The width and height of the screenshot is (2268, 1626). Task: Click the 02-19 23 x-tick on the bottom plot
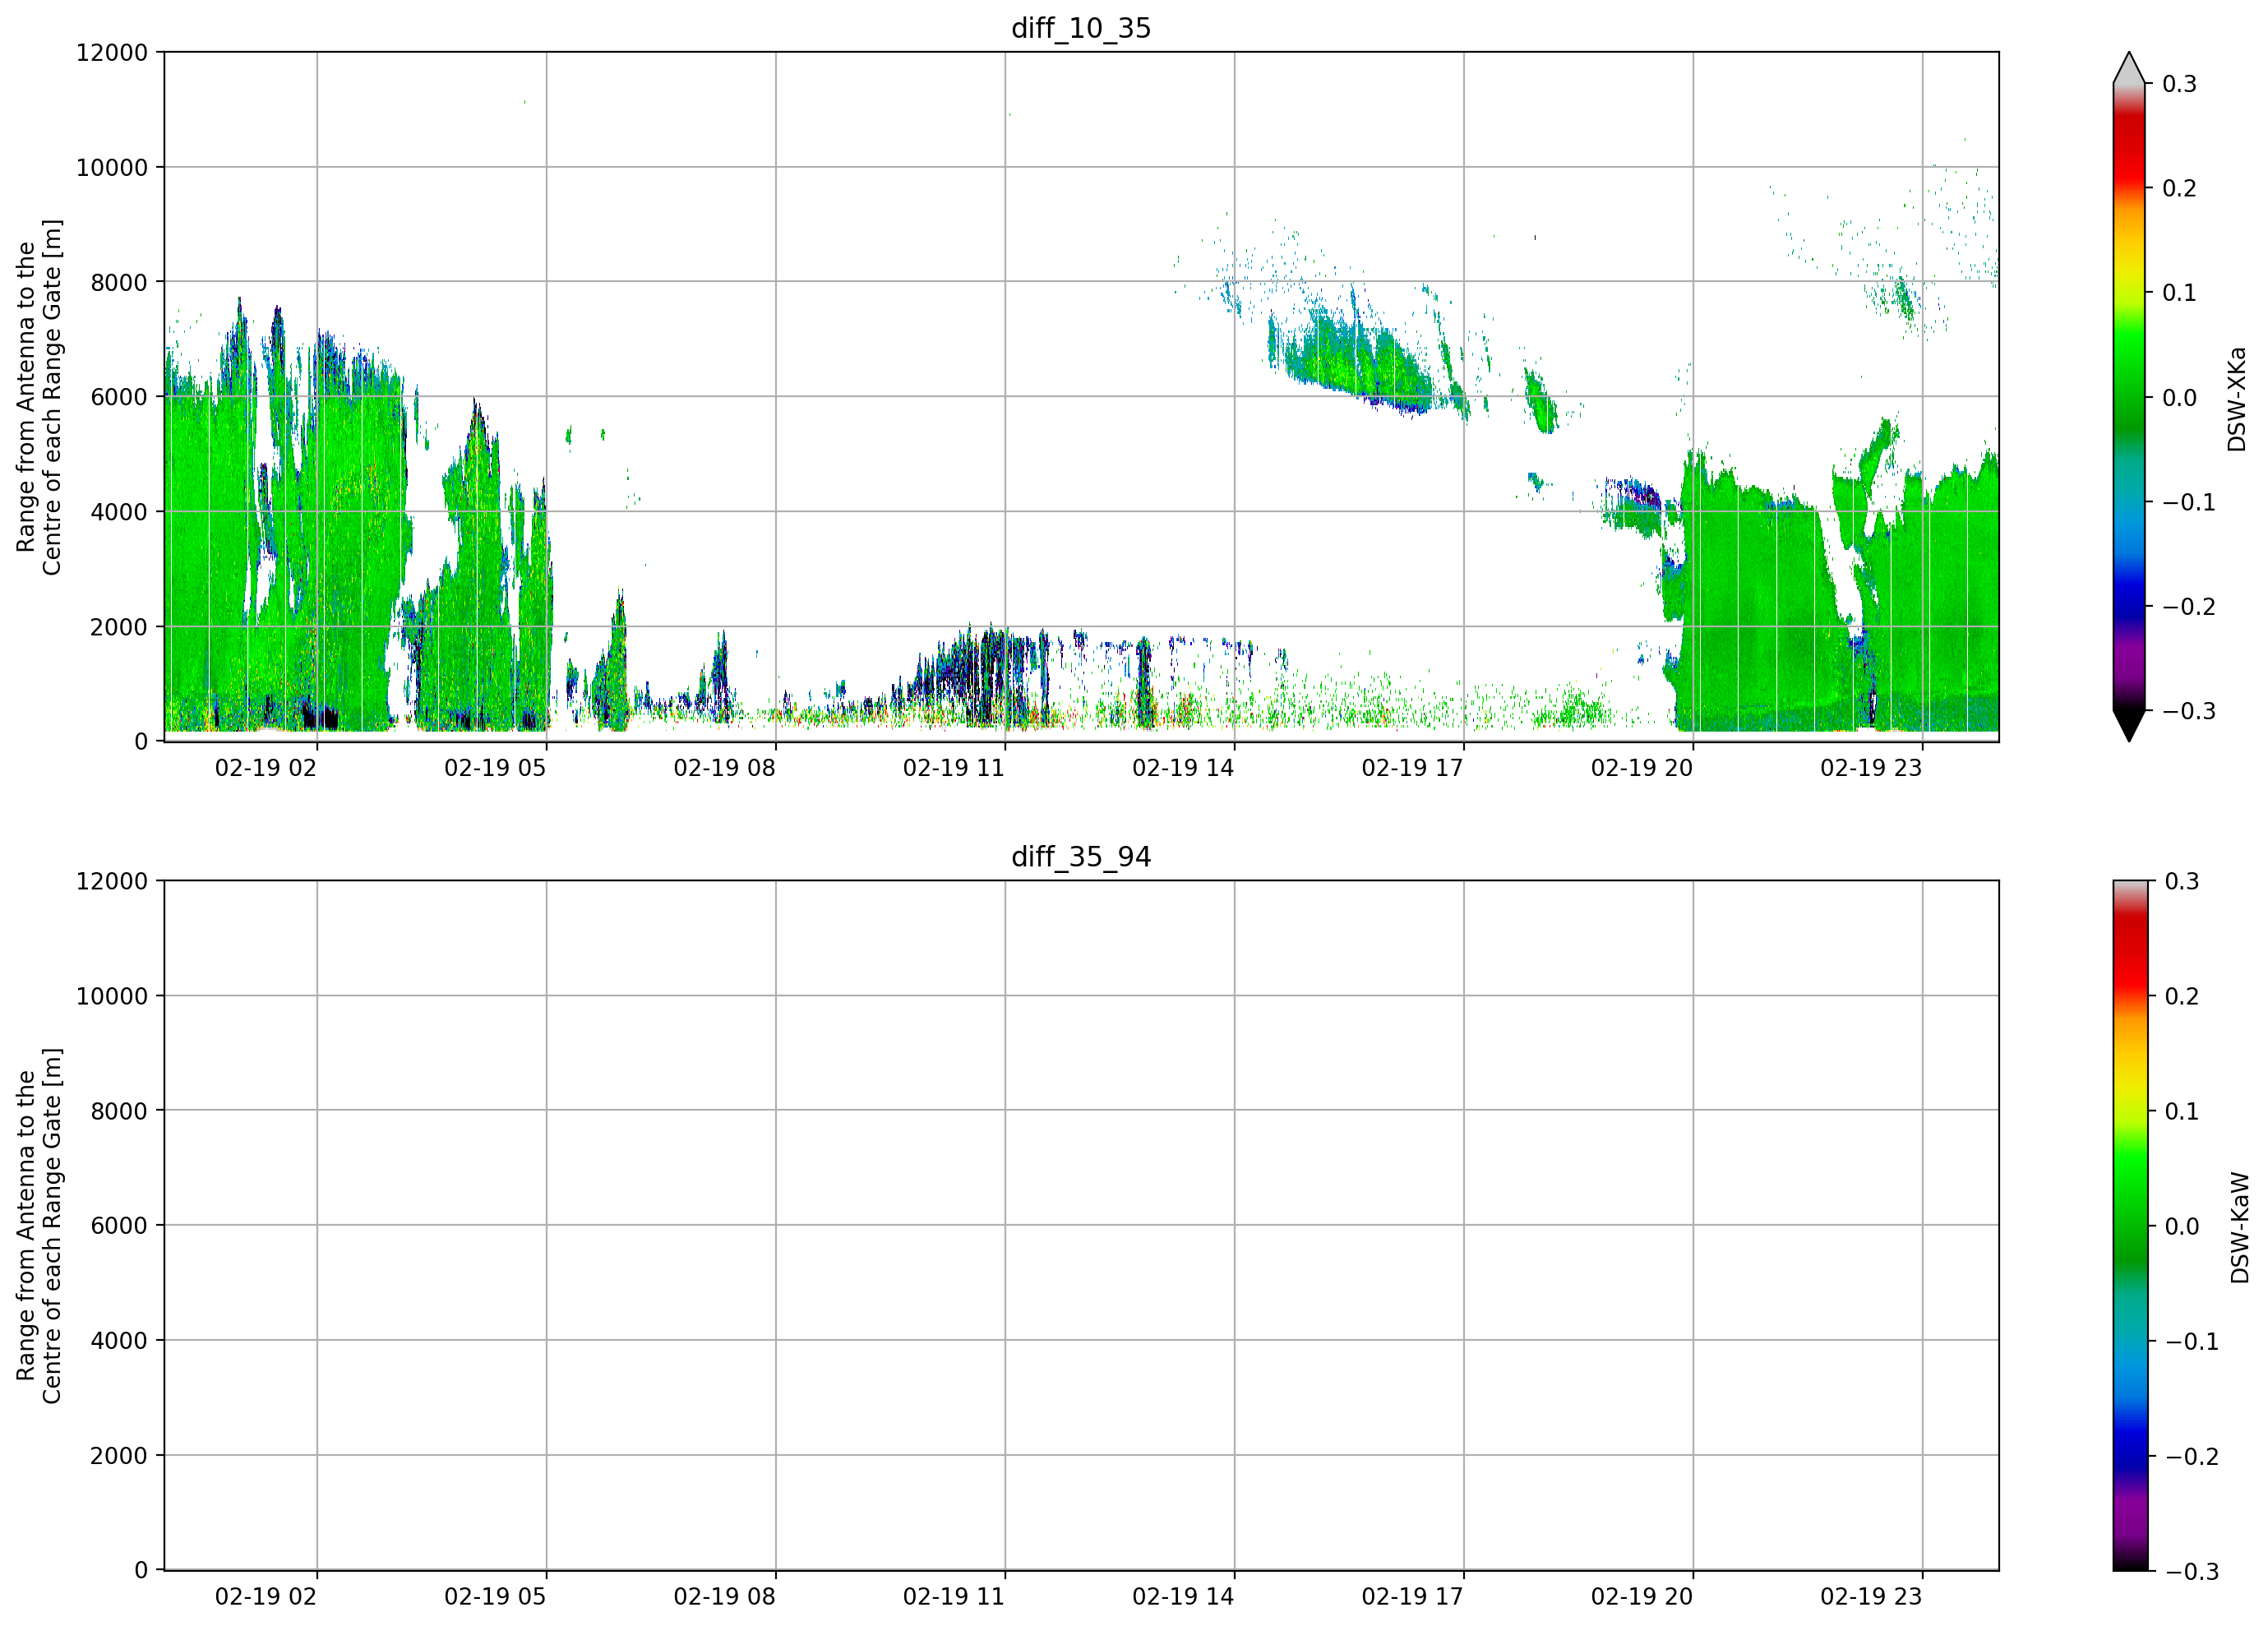pyautogui.click(x=1871, y=1597)
